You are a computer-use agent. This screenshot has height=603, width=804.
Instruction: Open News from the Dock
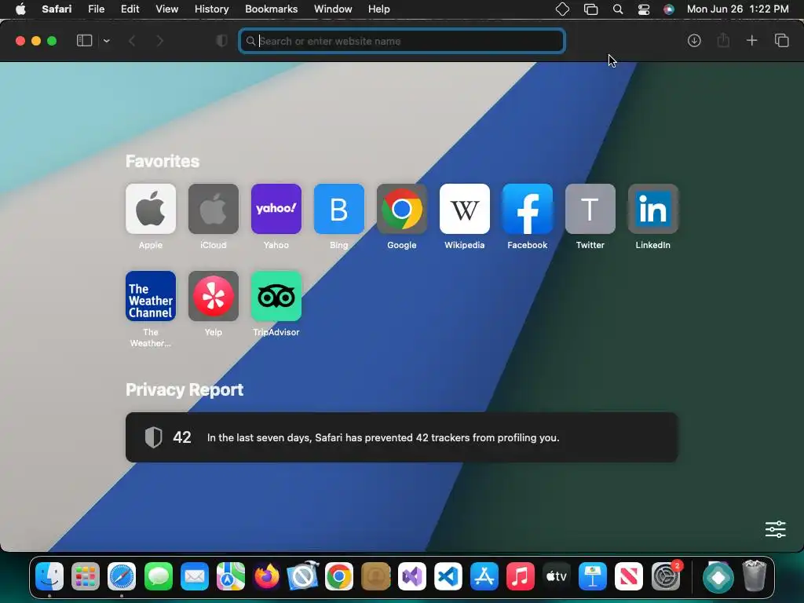pyautogui.click(x=629, y=576)
